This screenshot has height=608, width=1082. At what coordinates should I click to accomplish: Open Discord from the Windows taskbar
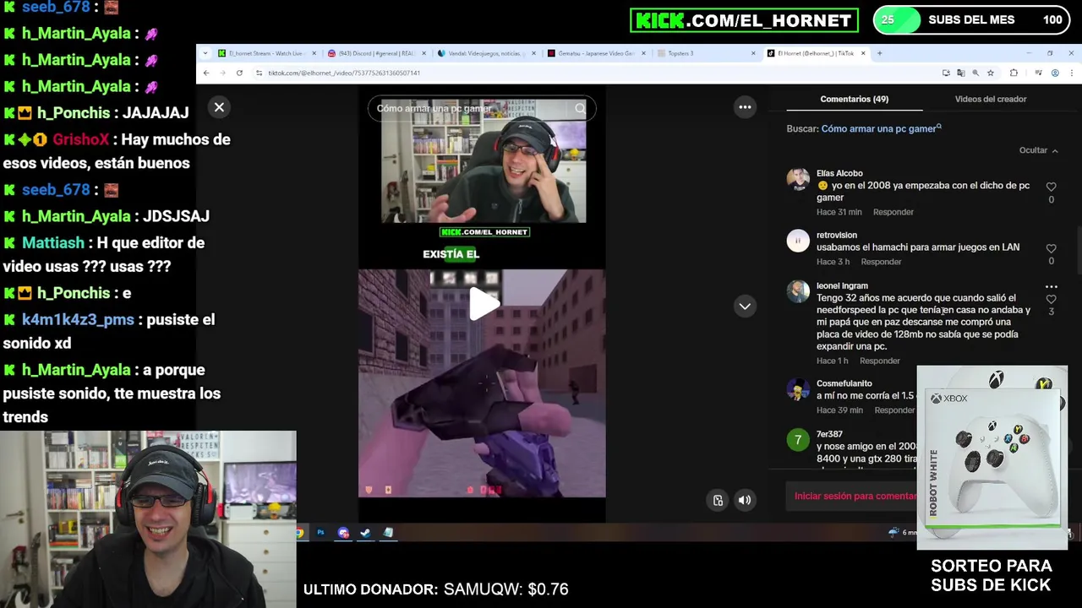pos(343,533)
